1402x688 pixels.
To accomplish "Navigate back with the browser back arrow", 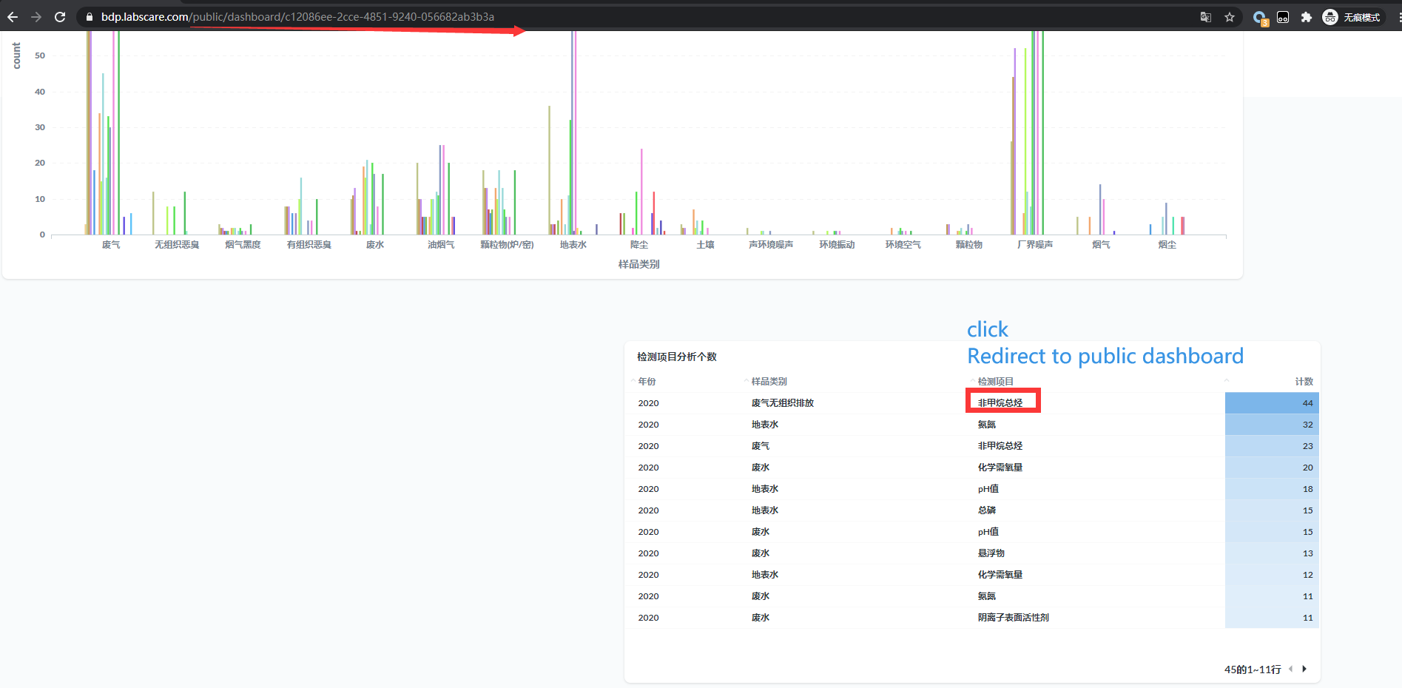I will [13, 16].
